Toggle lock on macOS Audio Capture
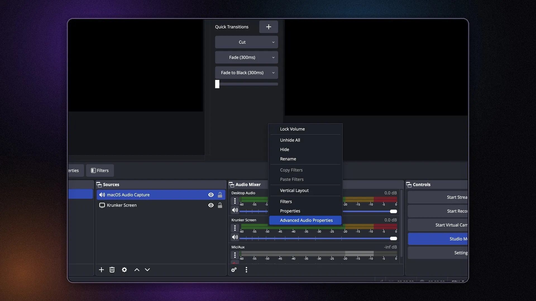The width and height of the screenshot is (536, 301). tap(220, 195)
